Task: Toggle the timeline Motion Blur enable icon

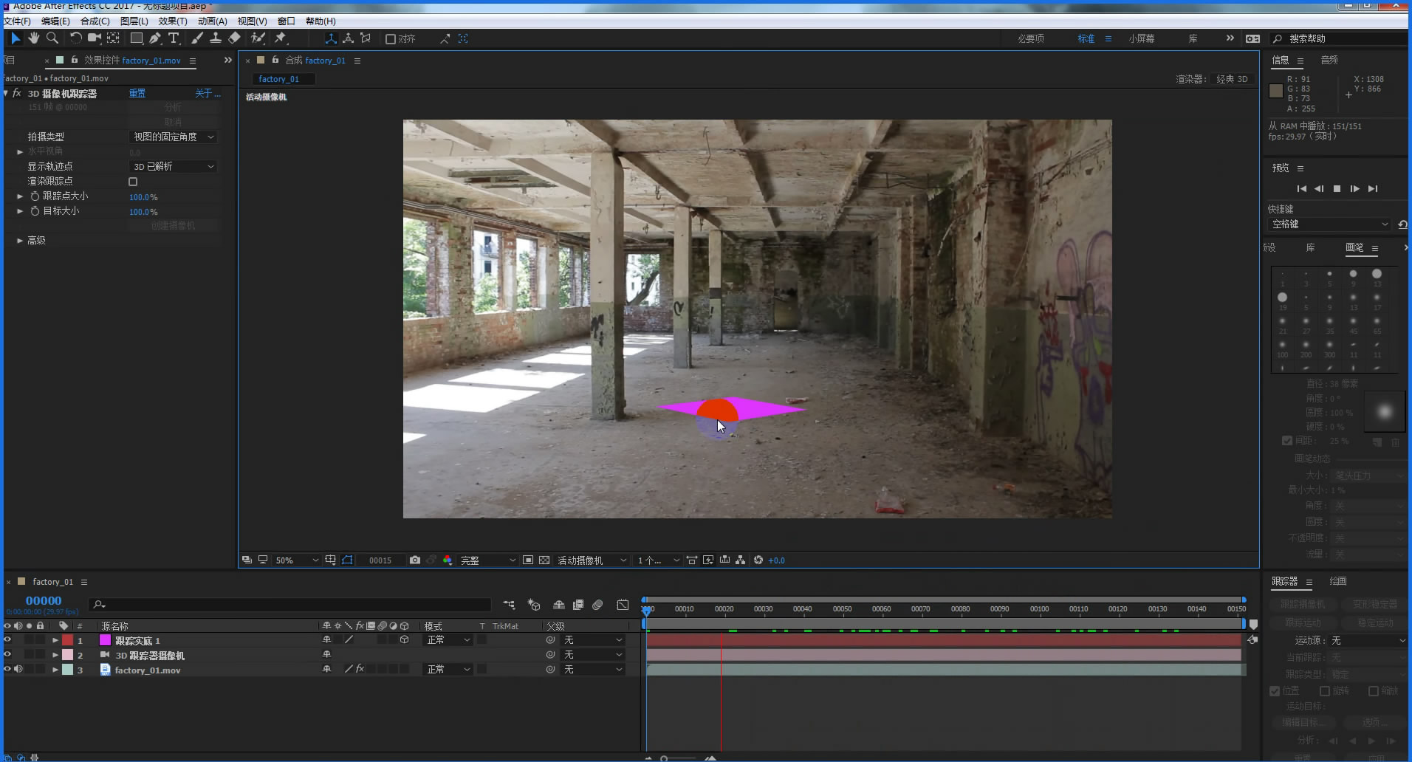Action: click(x=597, y=605)
